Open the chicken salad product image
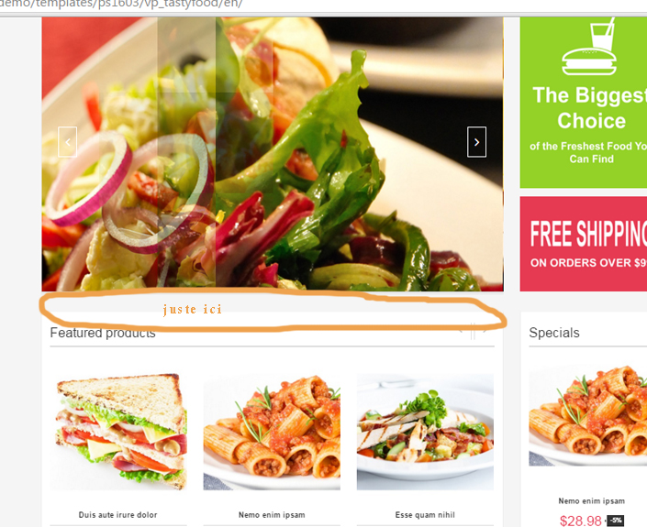Image resolution: width=647 pixels, height=527 pixels. pyautogui.click(x=425, y=432)
